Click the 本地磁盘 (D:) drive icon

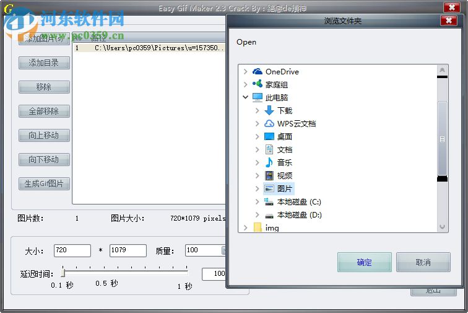269,215
